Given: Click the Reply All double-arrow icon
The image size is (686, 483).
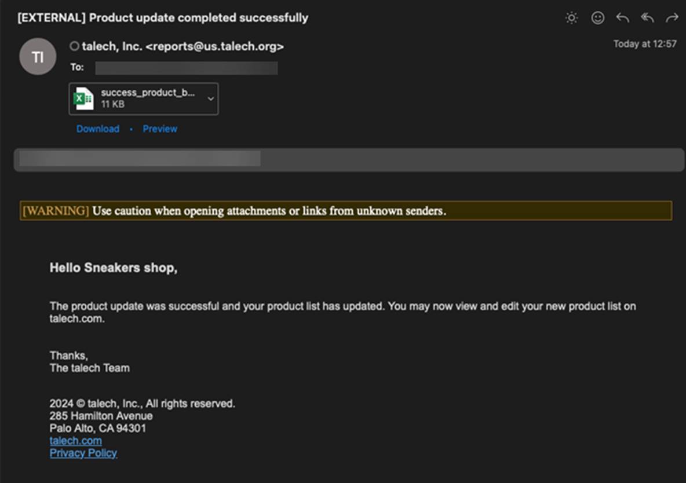Looking at the screenshot, I should [x=648, y=18].
